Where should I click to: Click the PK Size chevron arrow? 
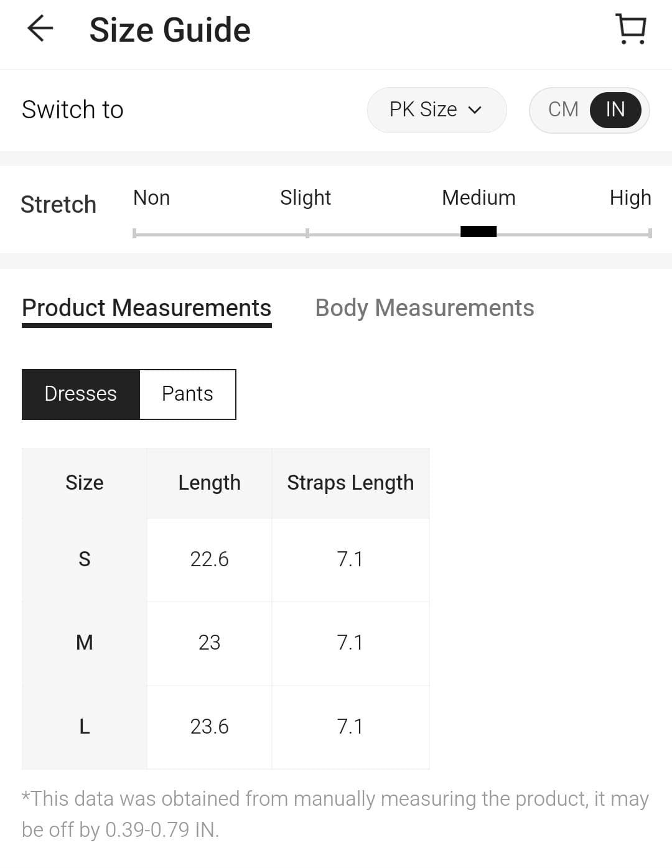(475, 110)
